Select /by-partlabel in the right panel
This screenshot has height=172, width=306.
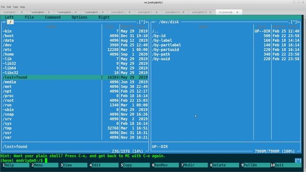226,45
